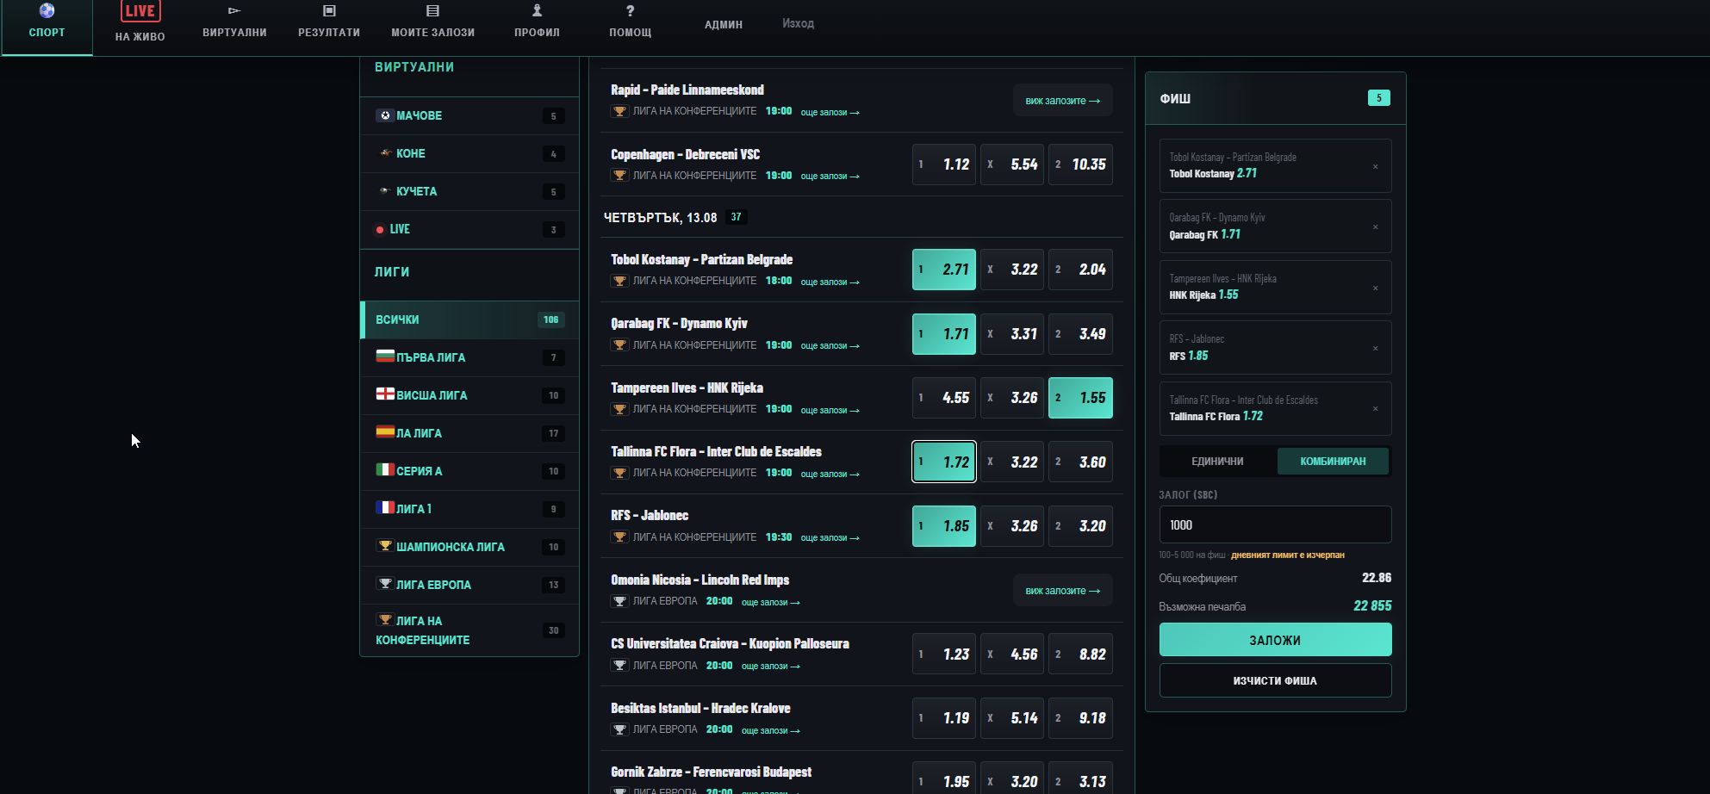
Task: Expand more bets for Tobol Kostanay - Partizan
Action: click(x=830, y=282)
